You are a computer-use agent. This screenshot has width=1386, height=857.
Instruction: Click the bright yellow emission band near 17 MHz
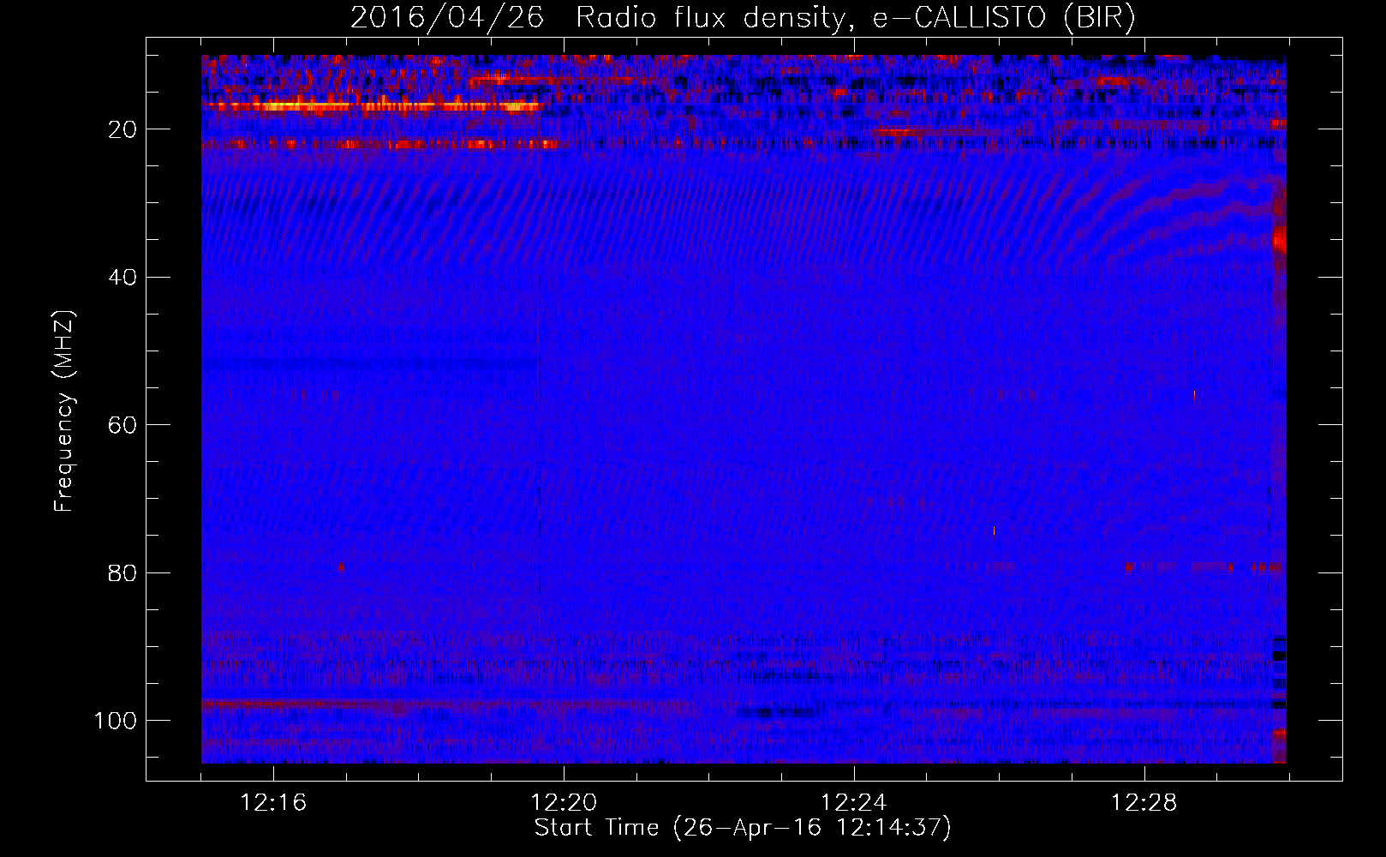pos(373,106)
